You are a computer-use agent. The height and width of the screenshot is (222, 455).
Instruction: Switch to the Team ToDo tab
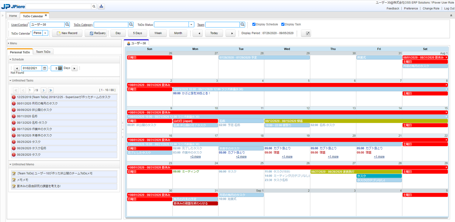(43, 52)
